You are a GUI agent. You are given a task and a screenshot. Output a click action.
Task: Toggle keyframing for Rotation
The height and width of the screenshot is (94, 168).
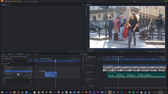(5, 73)
